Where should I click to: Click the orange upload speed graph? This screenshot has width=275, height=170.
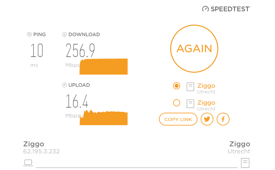tap(104, 118)
